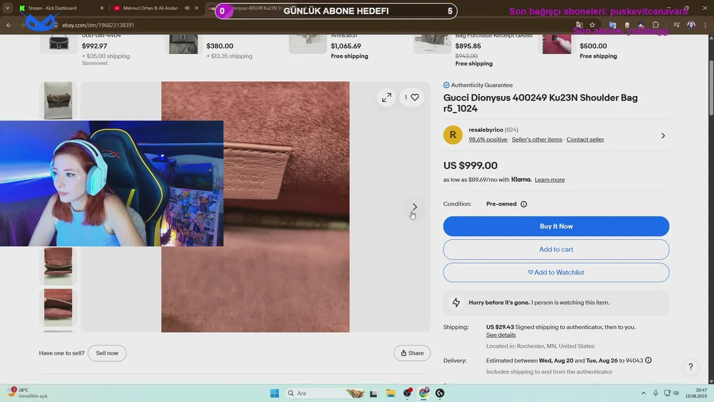
Task: Expand seller details chevron arrow
Action: 663,136
